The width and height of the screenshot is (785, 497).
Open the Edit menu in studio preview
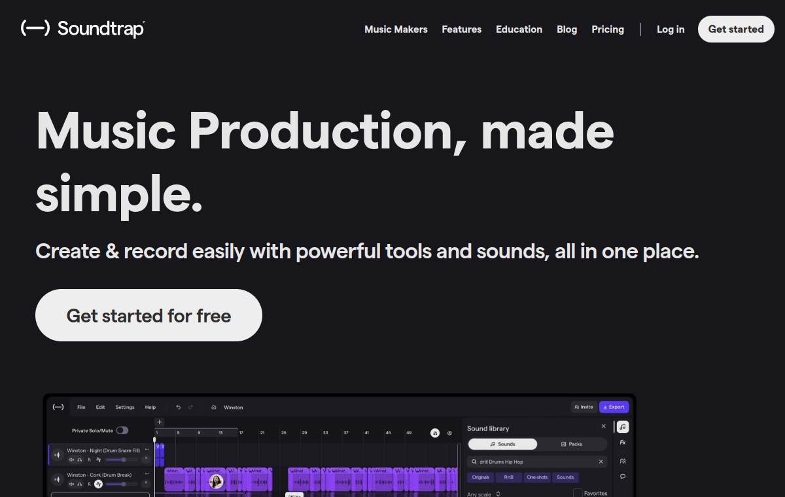(x=100, y=407)
